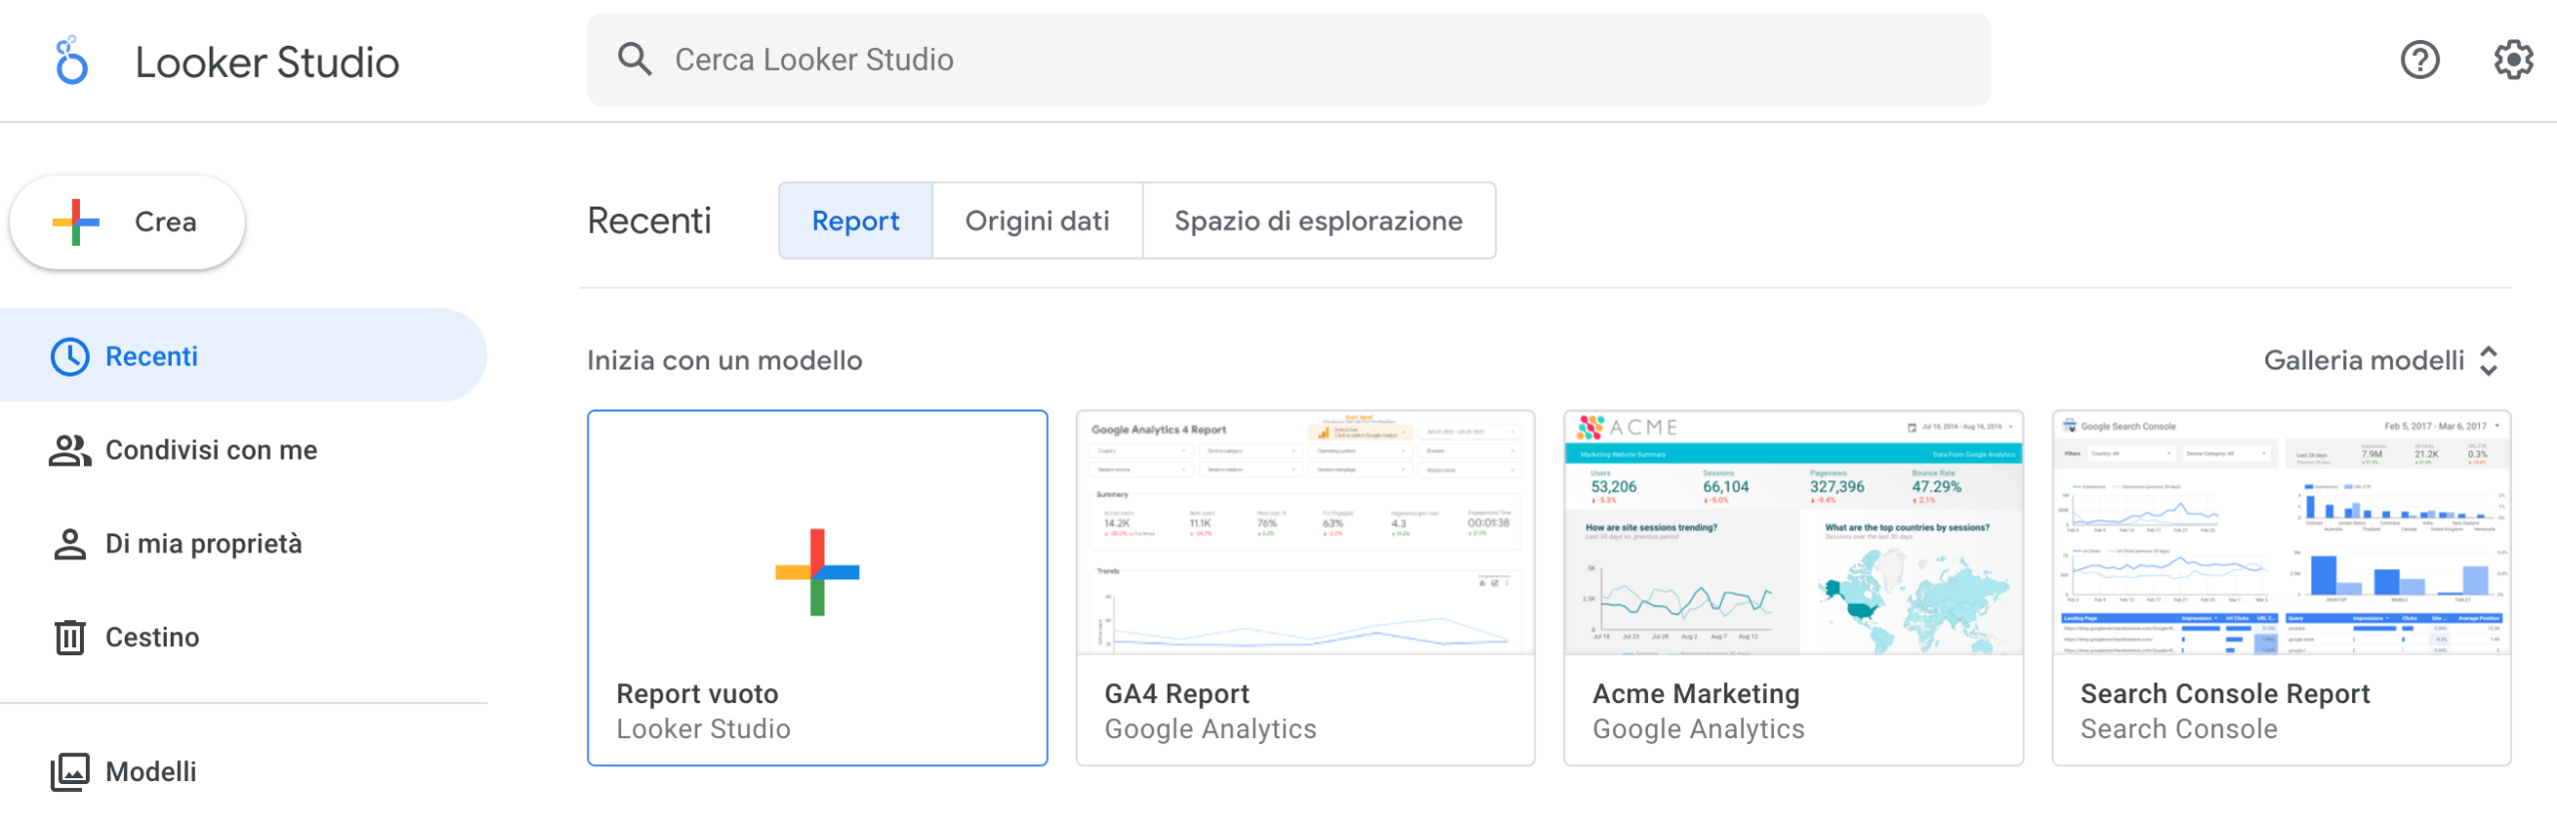Screen dimensions: 2557x825
Task: Click the Recenti clock icon
Action: click(x=70, y=357)
